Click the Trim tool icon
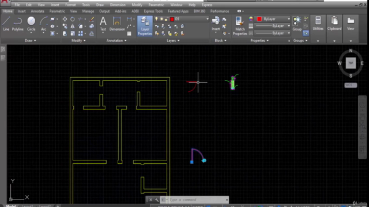 [x=81, y=19]
